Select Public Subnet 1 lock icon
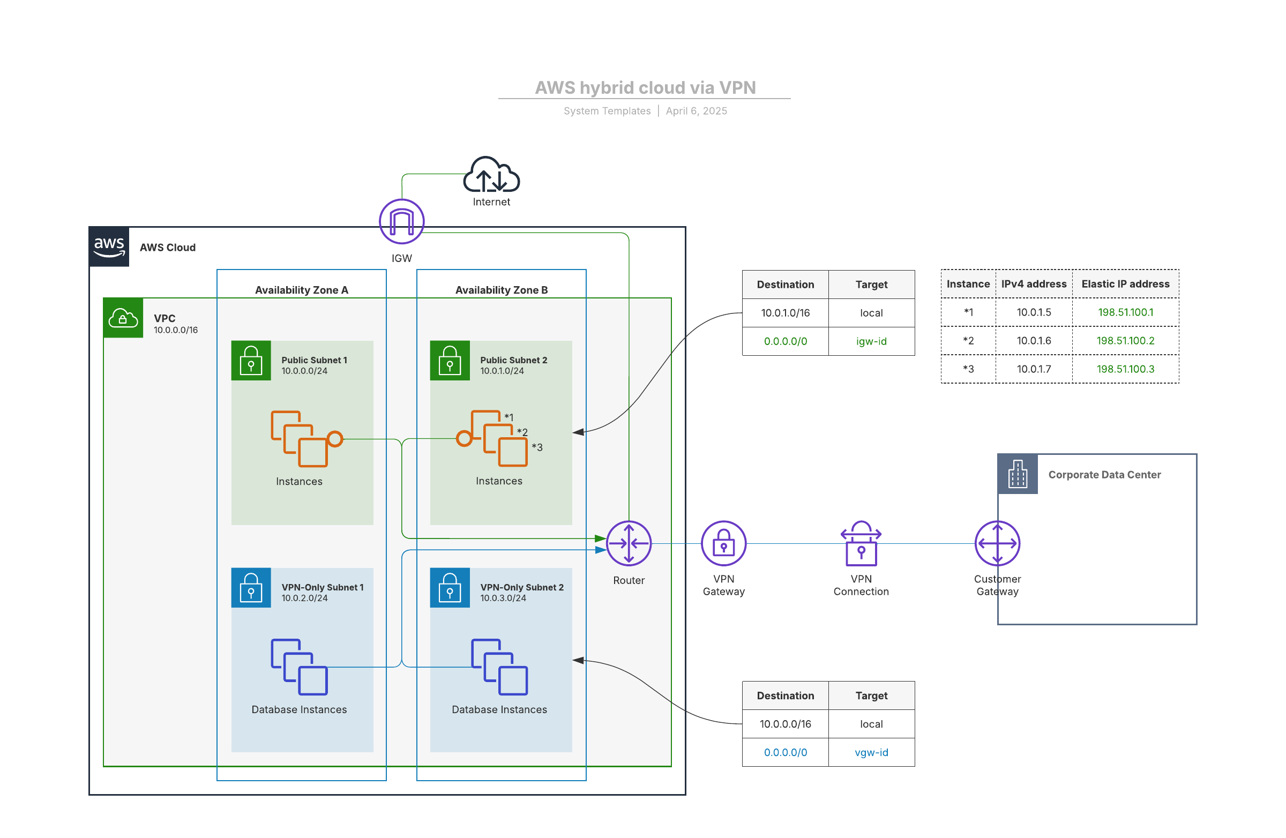Screen dimensions: 1286x838 pos(251,361)
